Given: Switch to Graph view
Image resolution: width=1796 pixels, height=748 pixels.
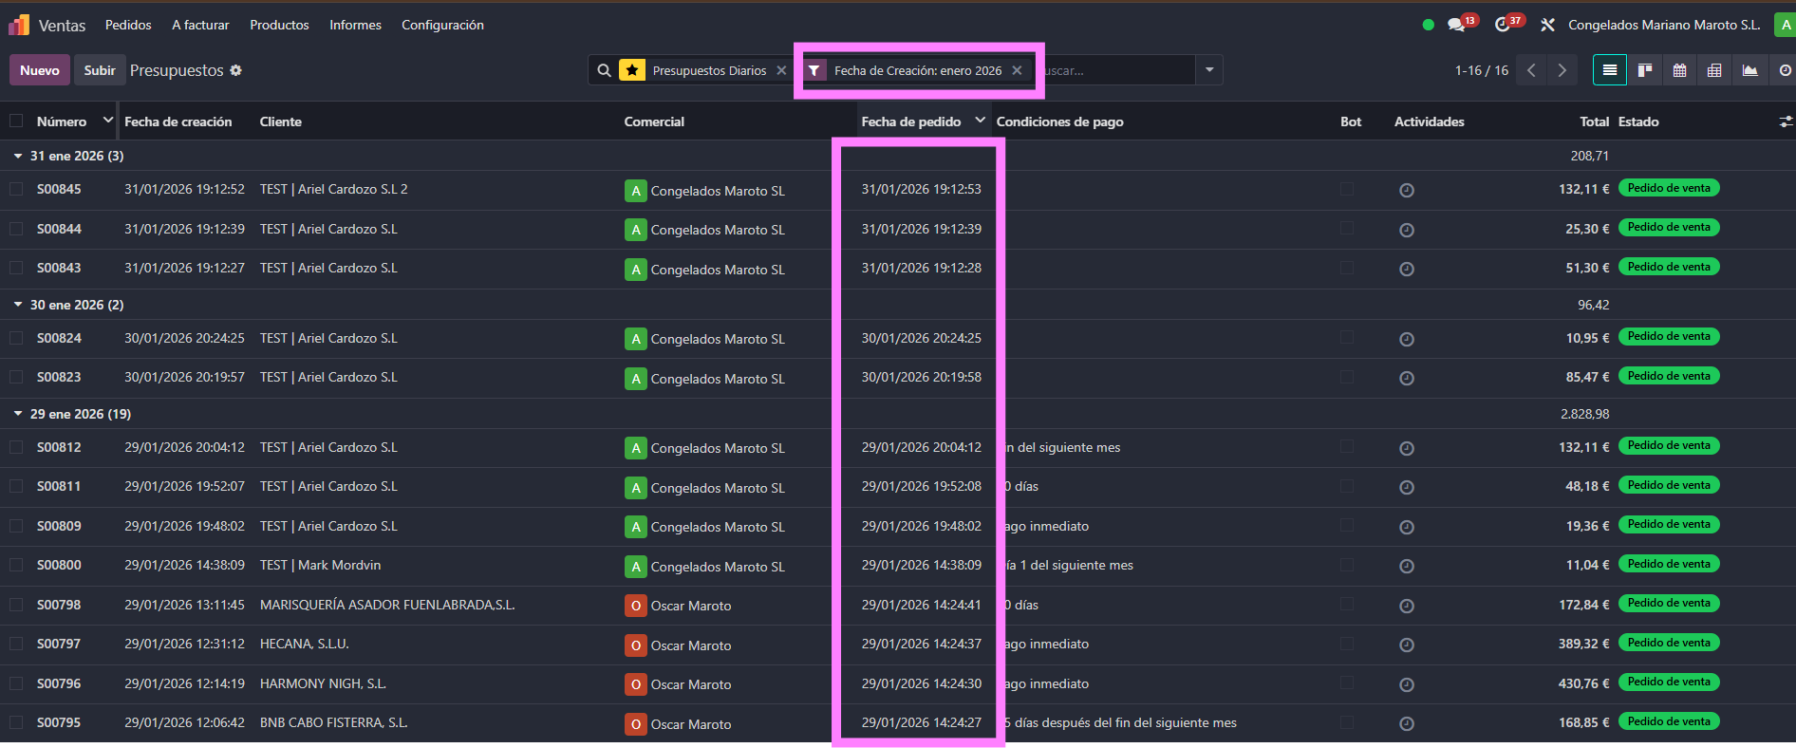Looking at the screenshot, I should point(1749,70).
